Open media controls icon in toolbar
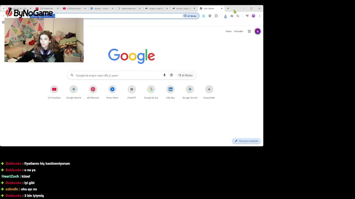Screen dimensions: 355x199 click(x=247, y=16)
